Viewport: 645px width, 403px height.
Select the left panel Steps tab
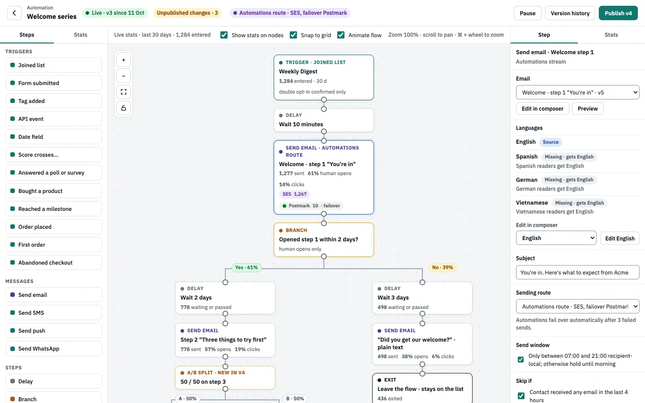pyautogui.click(x=27, y=35)
